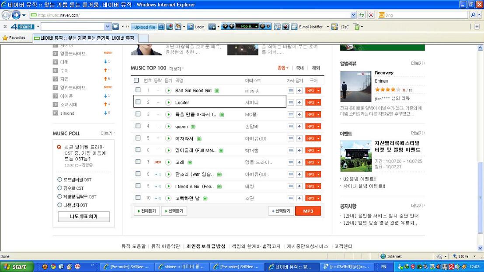The height and width of the screenshot is (272, 484).
Task: Open the video icon beside queen
Action: point(193,127)
